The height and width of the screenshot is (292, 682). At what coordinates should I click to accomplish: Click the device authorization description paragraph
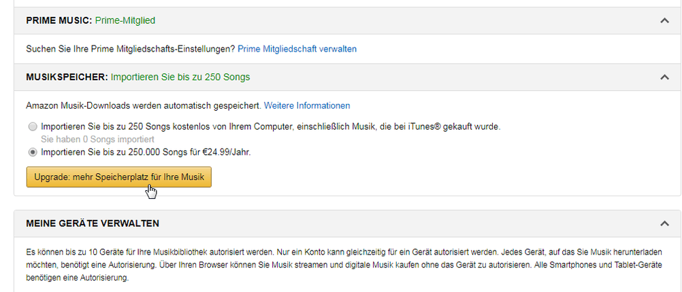(x=340, y=266)
